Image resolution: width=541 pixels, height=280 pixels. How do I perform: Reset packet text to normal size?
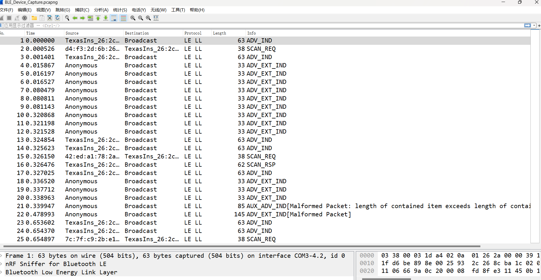tap(148, 18)
